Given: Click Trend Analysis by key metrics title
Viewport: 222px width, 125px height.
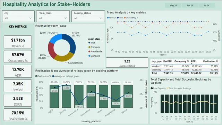Looking at the screenshot, I should pos(126,12).
